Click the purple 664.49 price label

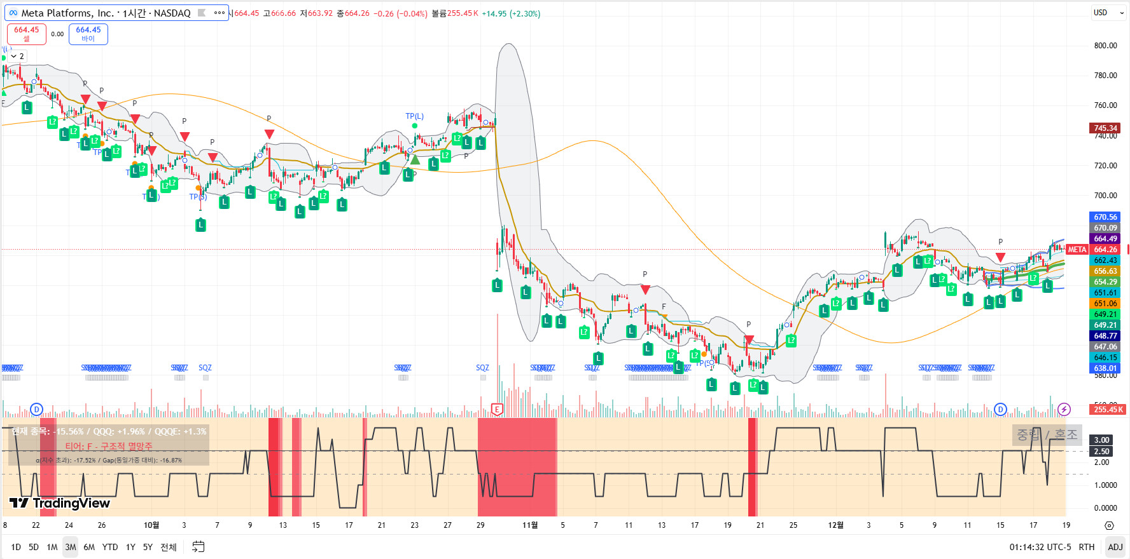(1105, 239)
